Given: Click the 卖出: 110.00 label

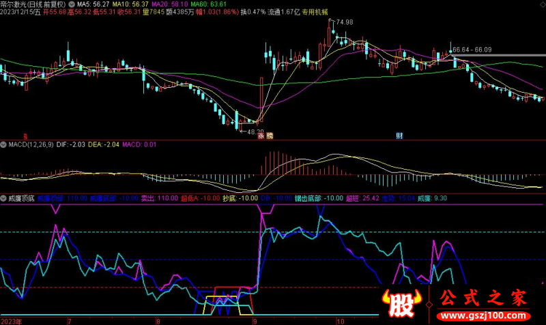Looking at the screenshot, I should 160,198.
